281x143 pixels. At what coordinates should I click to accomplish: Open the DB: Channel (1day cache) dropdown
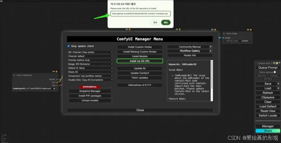coord(90,52)
